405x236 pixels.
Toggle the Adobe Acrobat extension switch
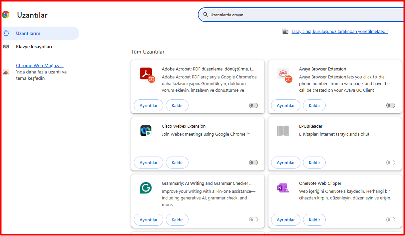(253, 105)
